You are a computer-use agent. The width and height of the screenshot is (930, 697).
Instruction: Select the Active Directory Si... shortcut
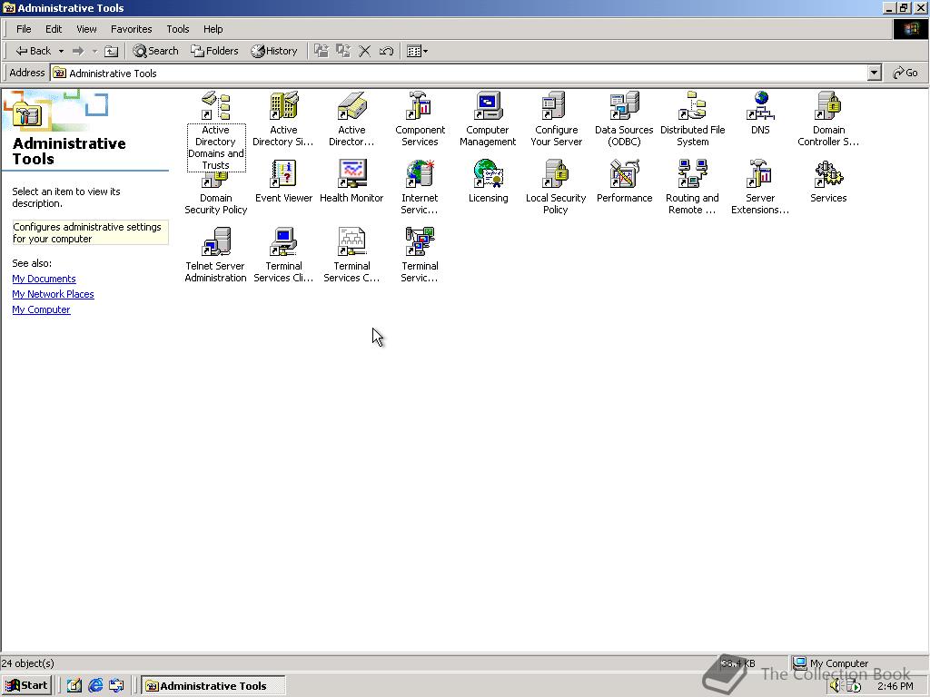283,105
